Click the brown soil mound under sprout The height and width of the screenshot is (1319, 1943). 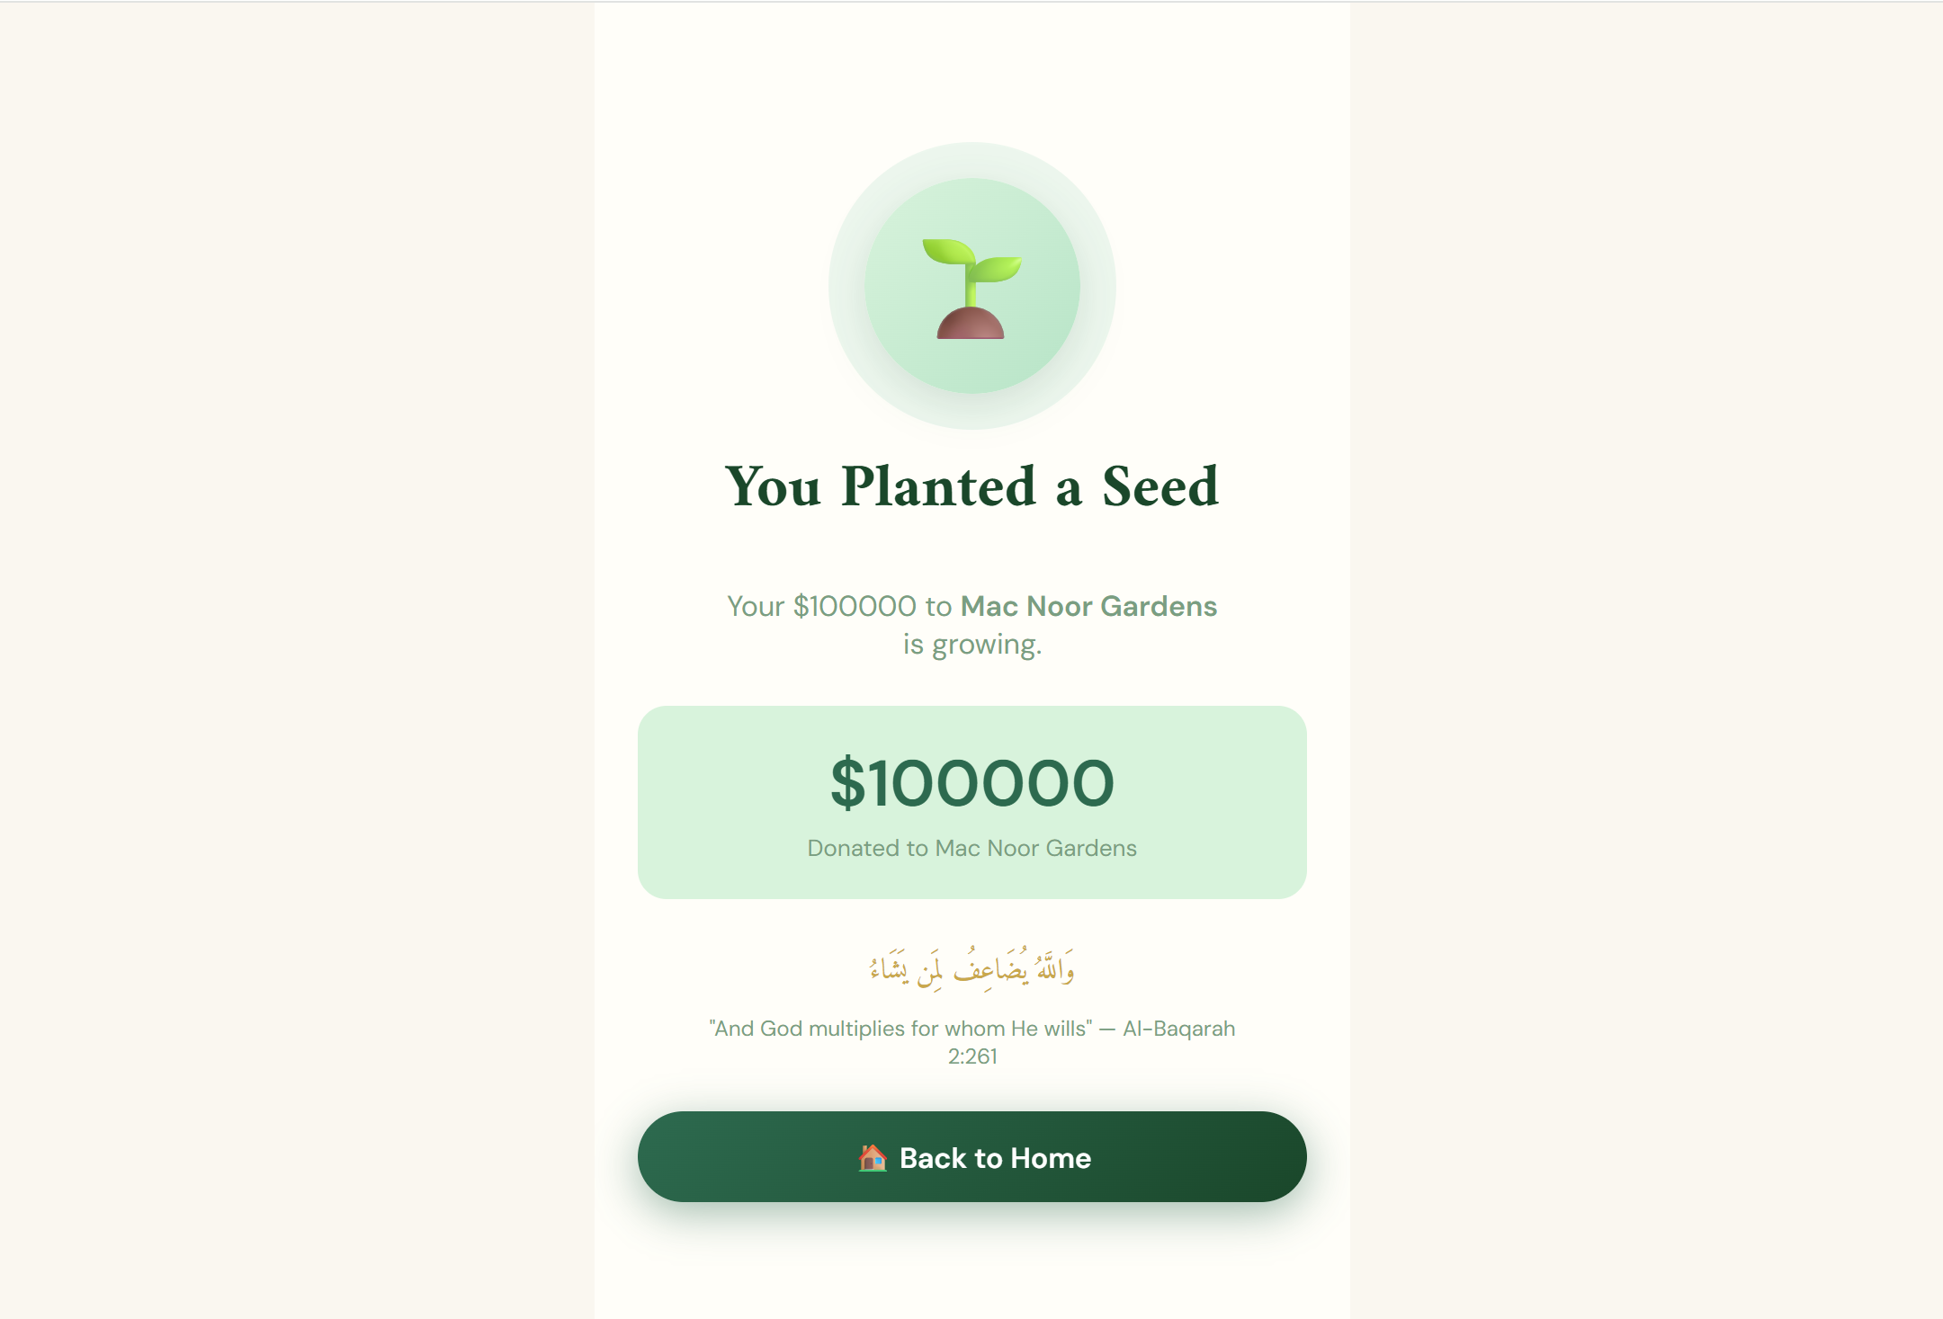coord(970,324)
